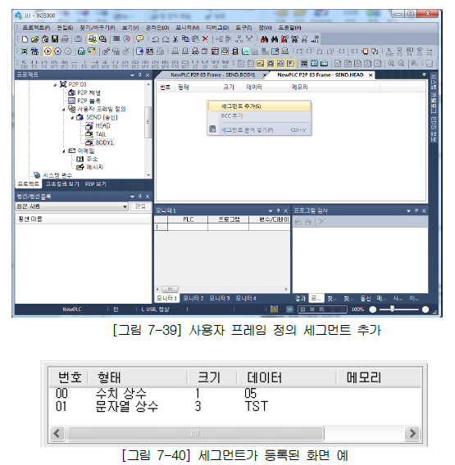Click the F9 coil ladder icon
455x465 pixels.
click(115, 64)
